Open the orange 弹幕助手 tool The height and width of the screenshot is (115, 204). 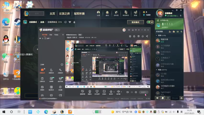(x=42, y=71)
